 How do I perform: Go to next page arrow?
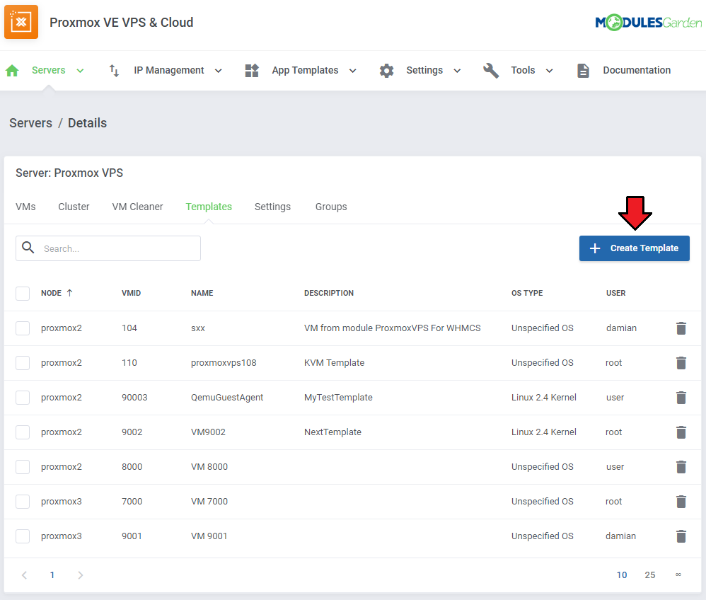(80, 575)
